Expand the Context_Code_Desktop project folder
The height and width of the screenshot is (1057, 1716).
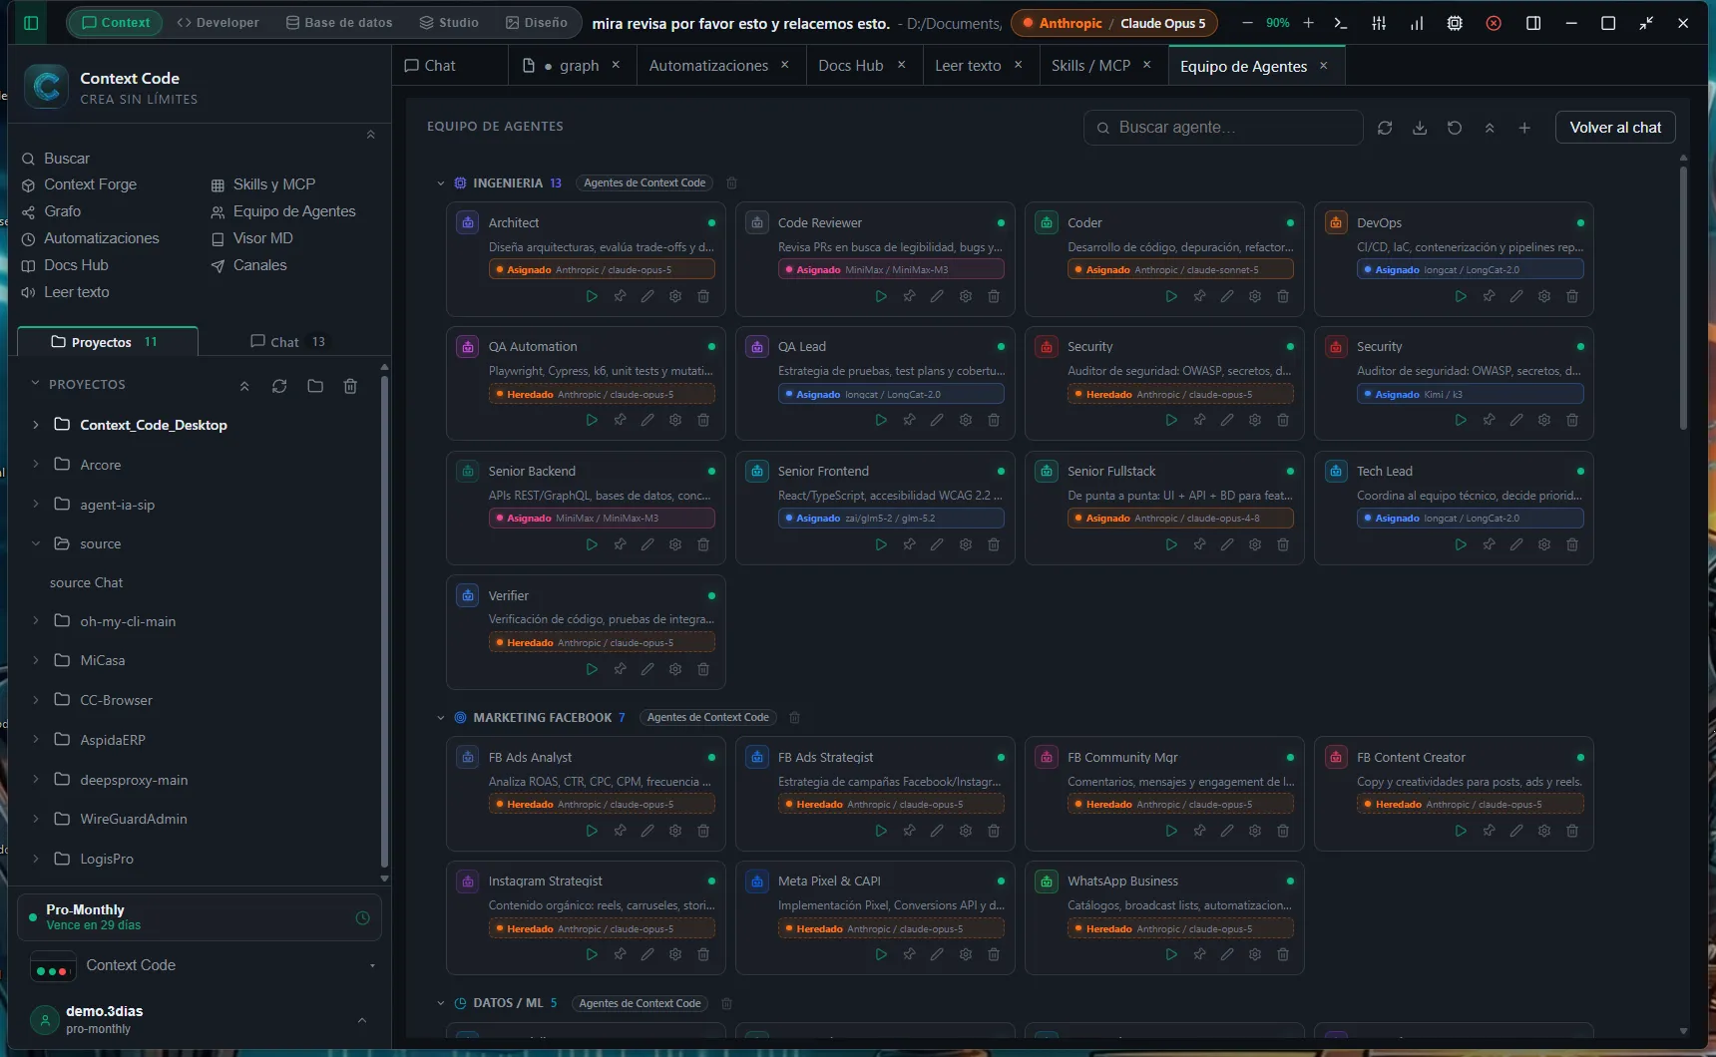(x=36, y=425)
